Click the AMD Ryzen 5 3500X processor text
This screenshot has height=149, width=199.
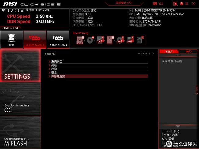click(157, 14)
